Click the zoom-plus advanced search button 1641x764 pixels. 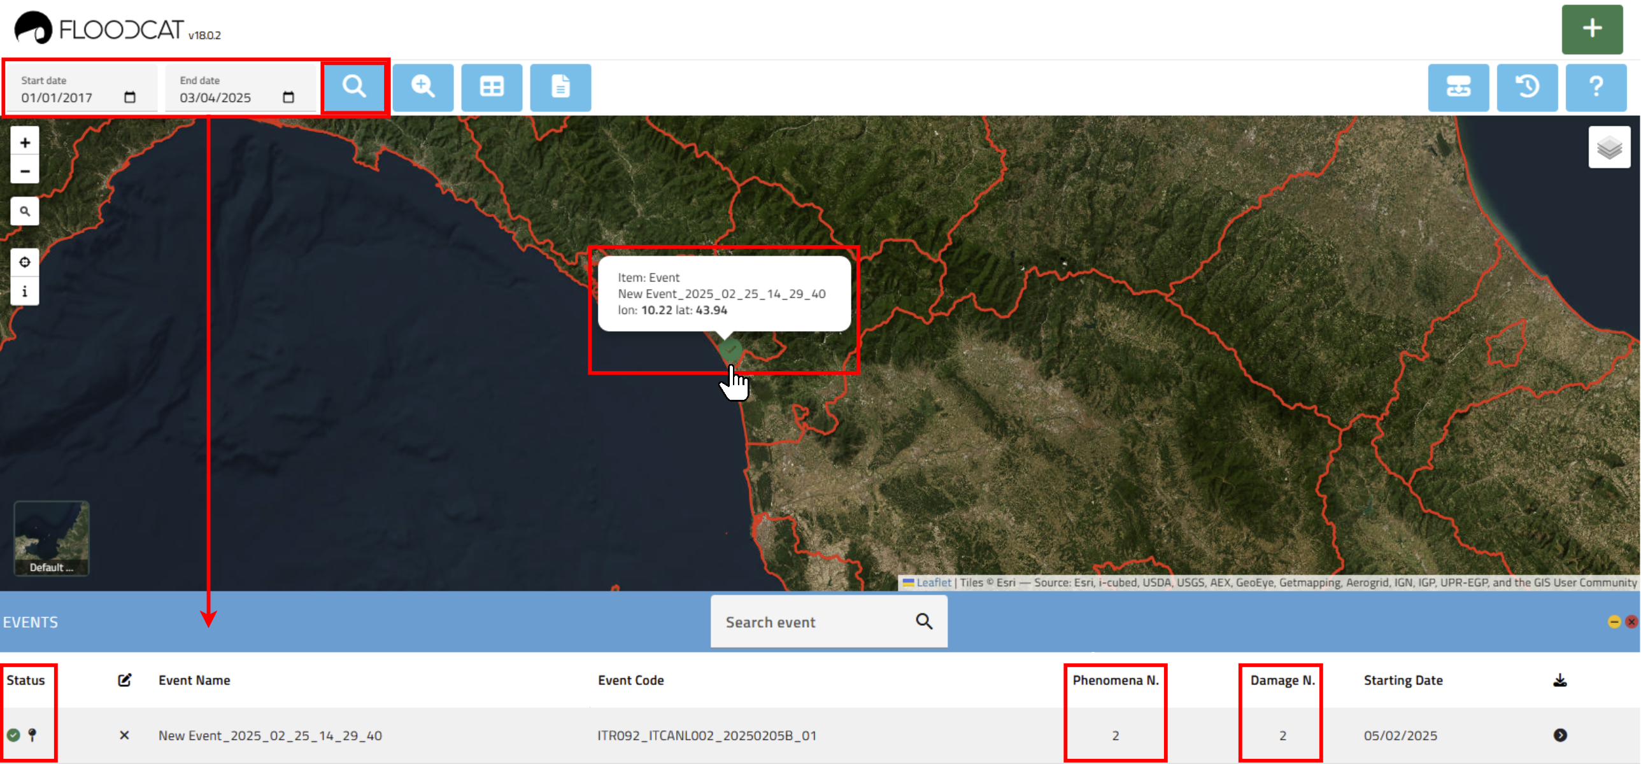pos(423,87)
